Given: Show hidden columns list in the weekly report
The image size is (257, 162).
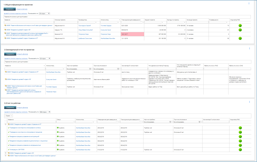Looking at the screenshot, I should [x=16, y=59].
